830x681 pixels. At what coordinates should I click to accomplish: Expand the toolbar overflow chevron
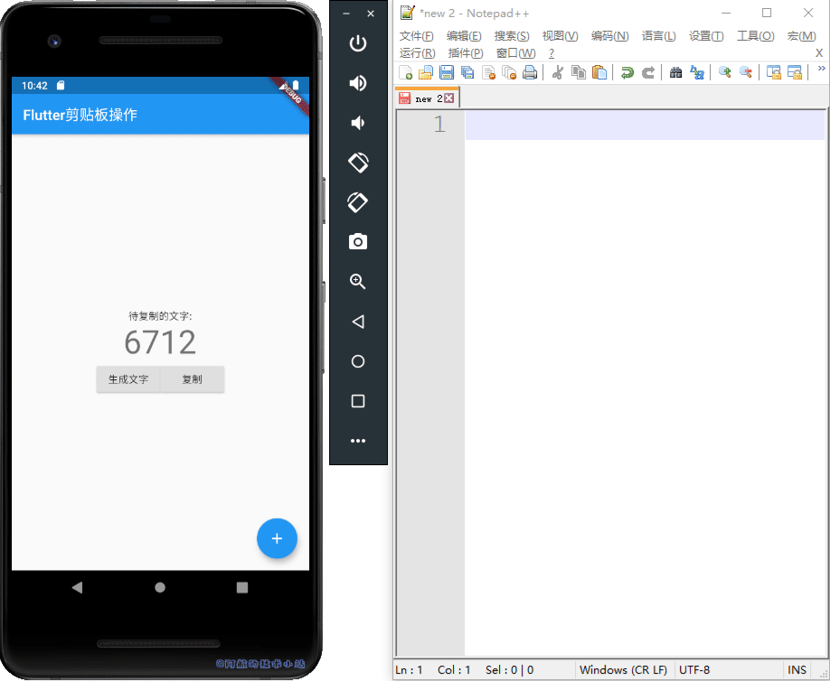[821, 69]
